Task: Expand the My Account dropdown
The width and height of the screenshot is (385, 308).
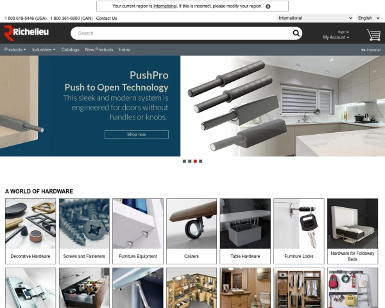Action: [336, 37]
